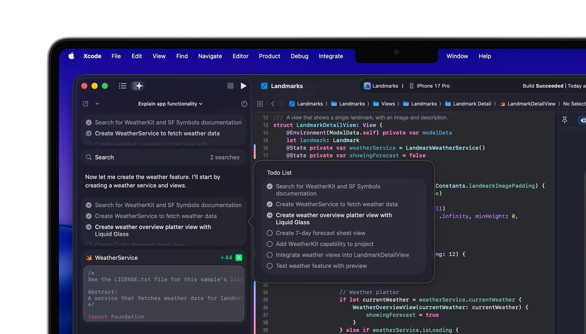The height and width of the screenshot is (334, 586).
Task: Expand the Search results row
Action: click(163, 157)
